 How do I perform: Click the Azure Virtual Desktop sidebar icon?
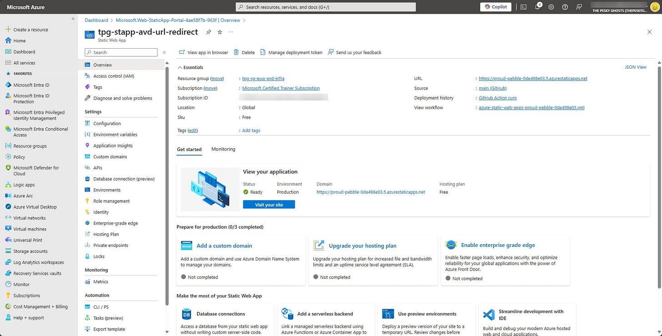point(8,207)
